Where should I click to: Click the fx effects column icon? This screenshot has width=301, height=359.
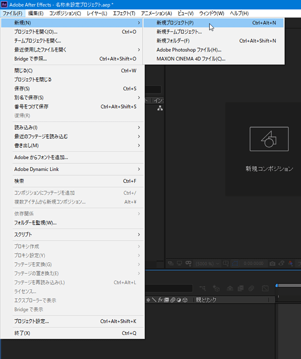pyautogui.click(x=160, y=300)
